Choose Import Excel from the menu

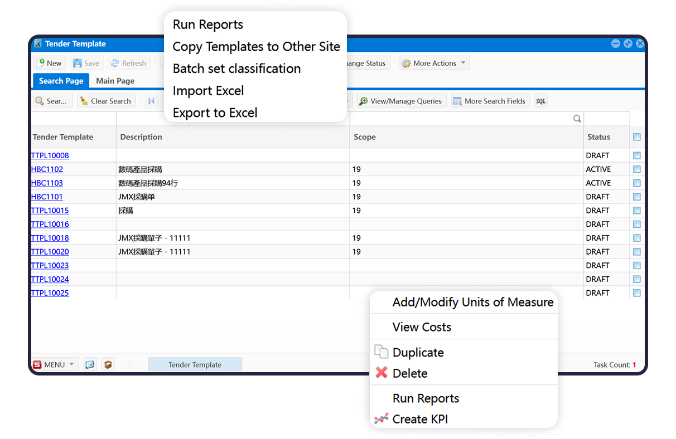point(208,91)
